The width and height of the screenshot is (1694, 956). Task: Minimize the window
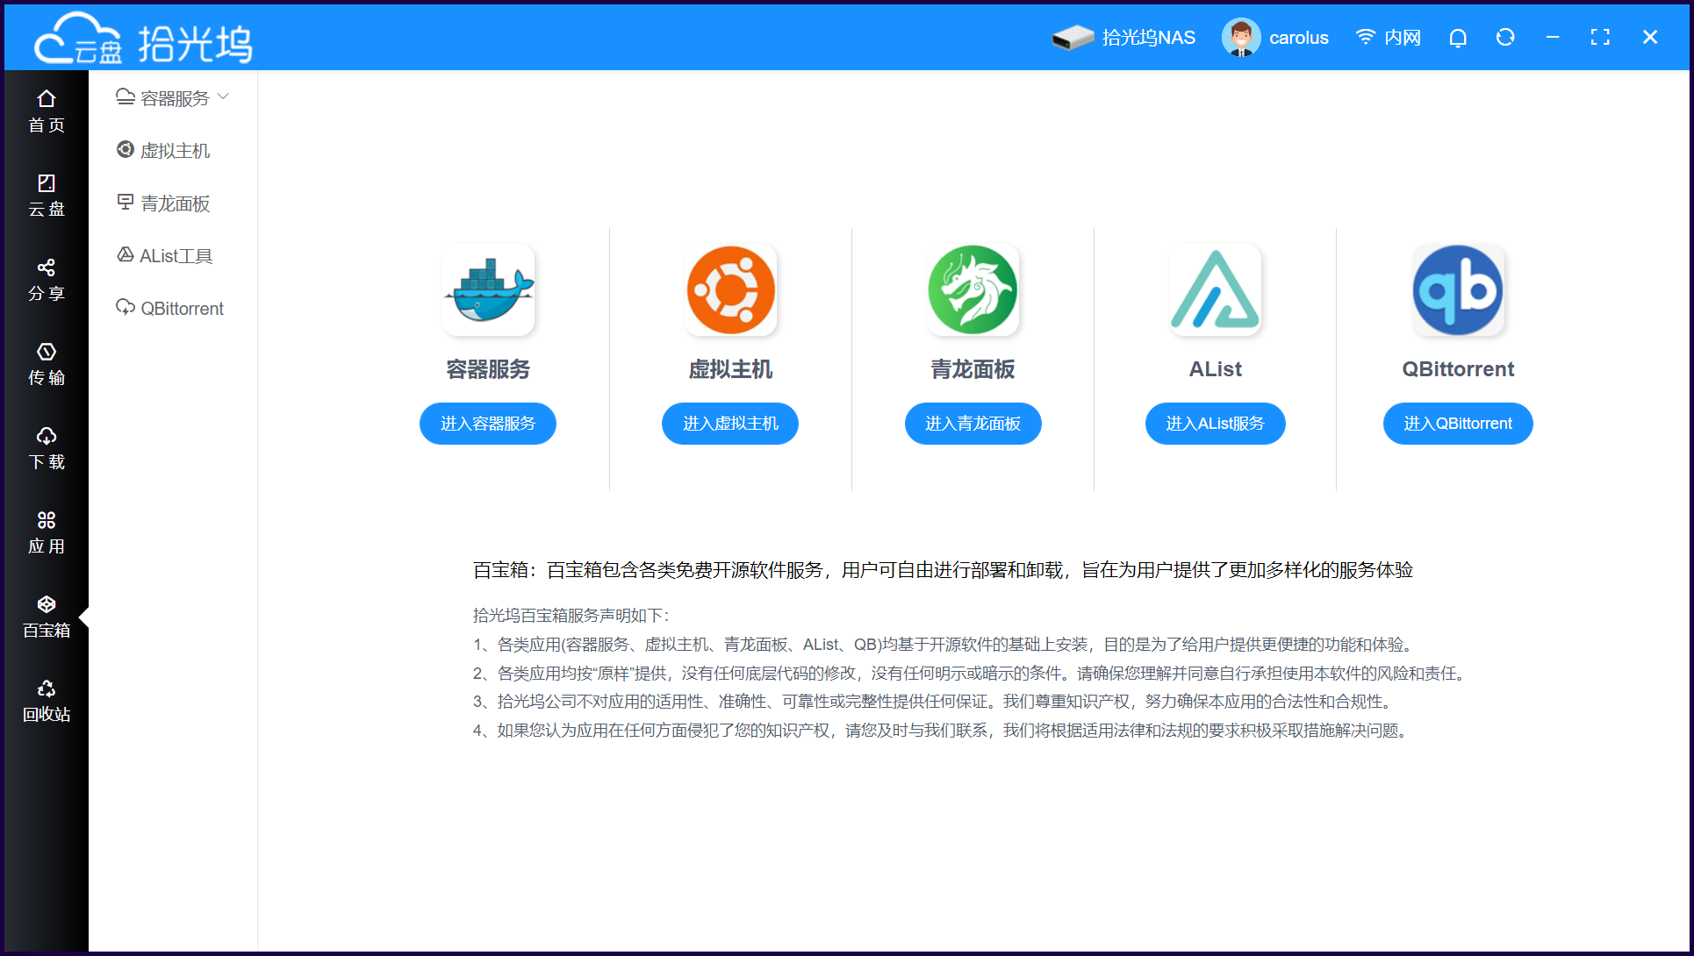(x=1553, y=38)
